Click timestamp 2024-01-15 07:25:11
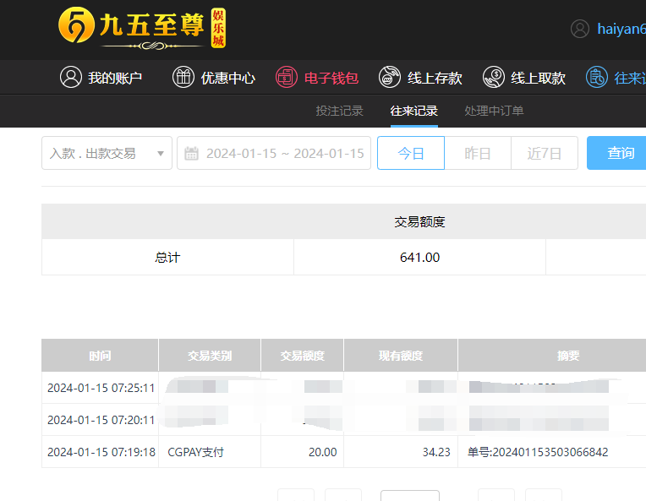646x501 pixels. [x=101, y=388]
